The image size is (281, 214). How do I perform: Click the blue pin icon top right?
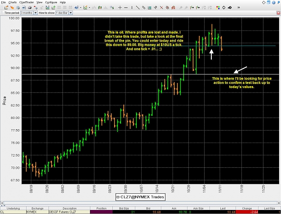coord(279,3)
